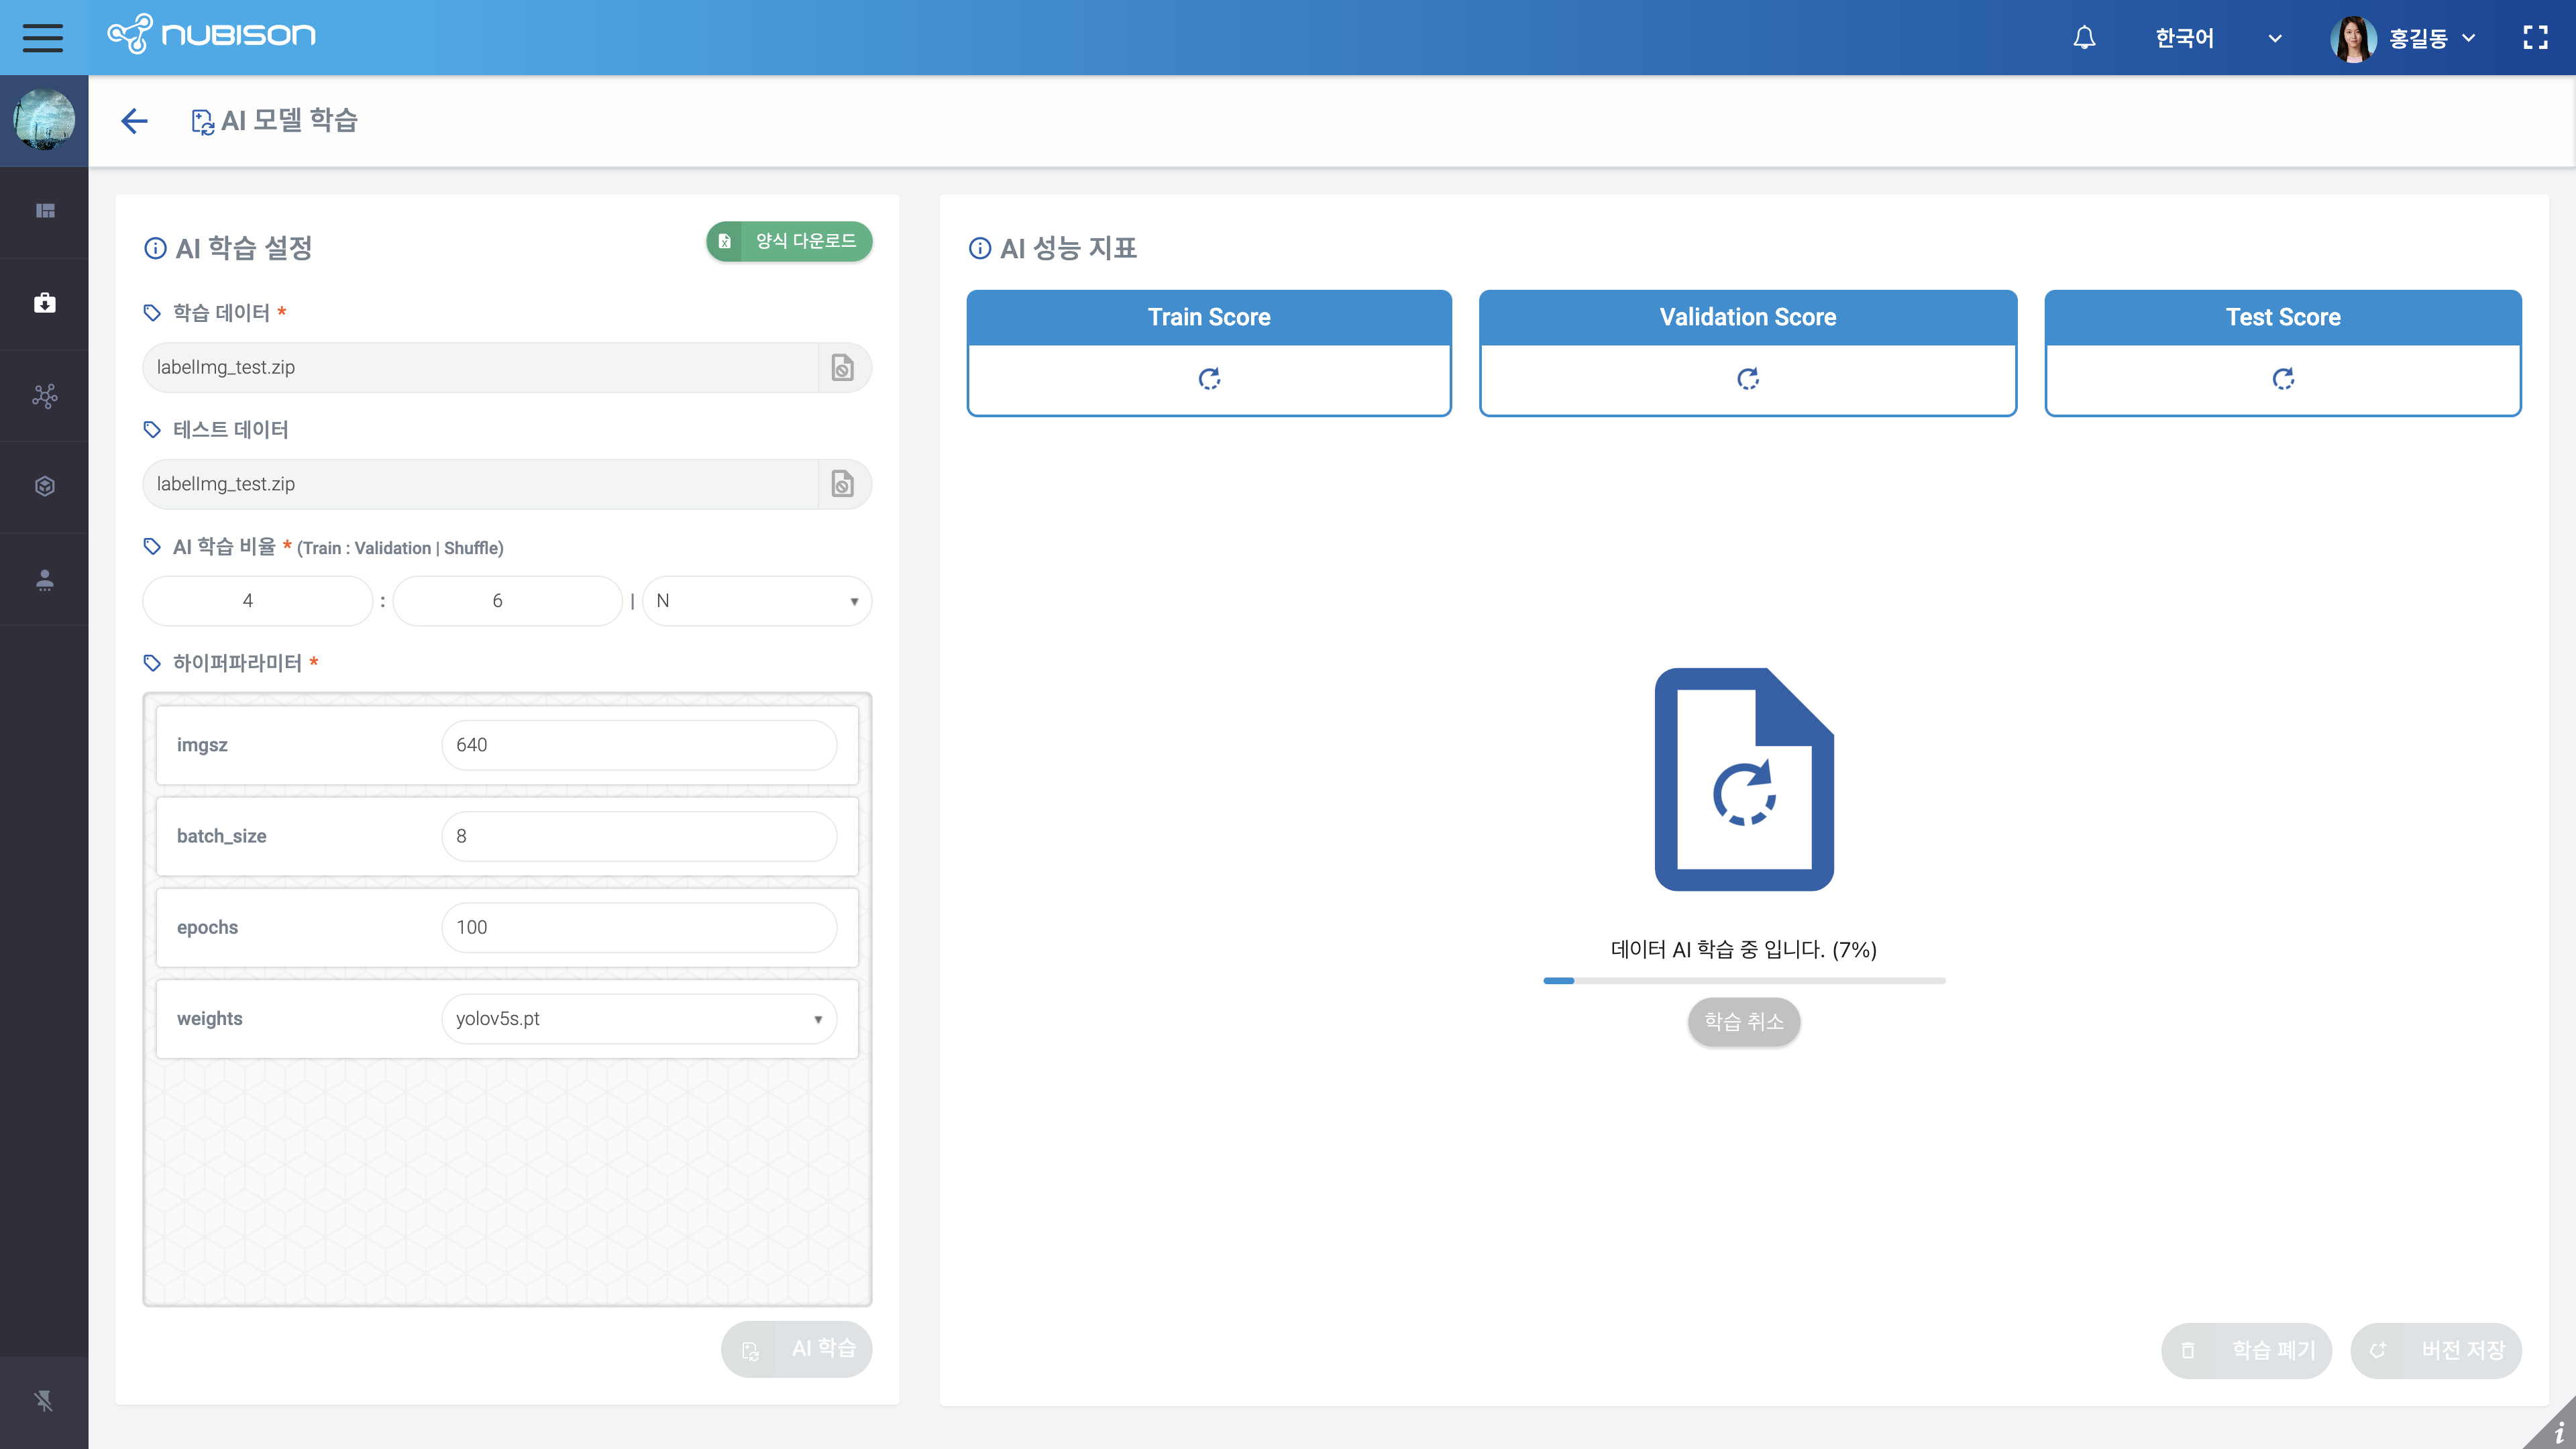Click the training progress bar

(1743, 981)
